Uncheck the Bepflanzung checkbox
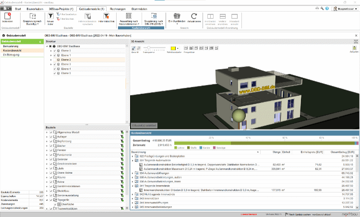 coord(51,142)
